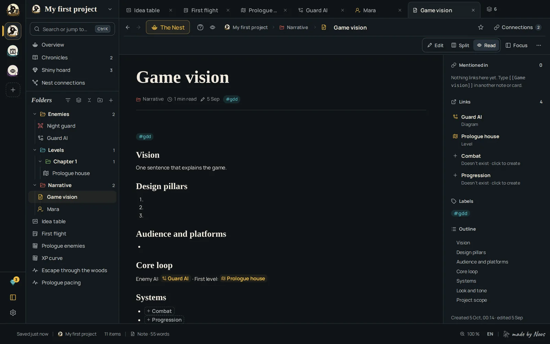Collapse the Levels folder
This screenshot has height=344, width=550.
(x=35, y=150)
